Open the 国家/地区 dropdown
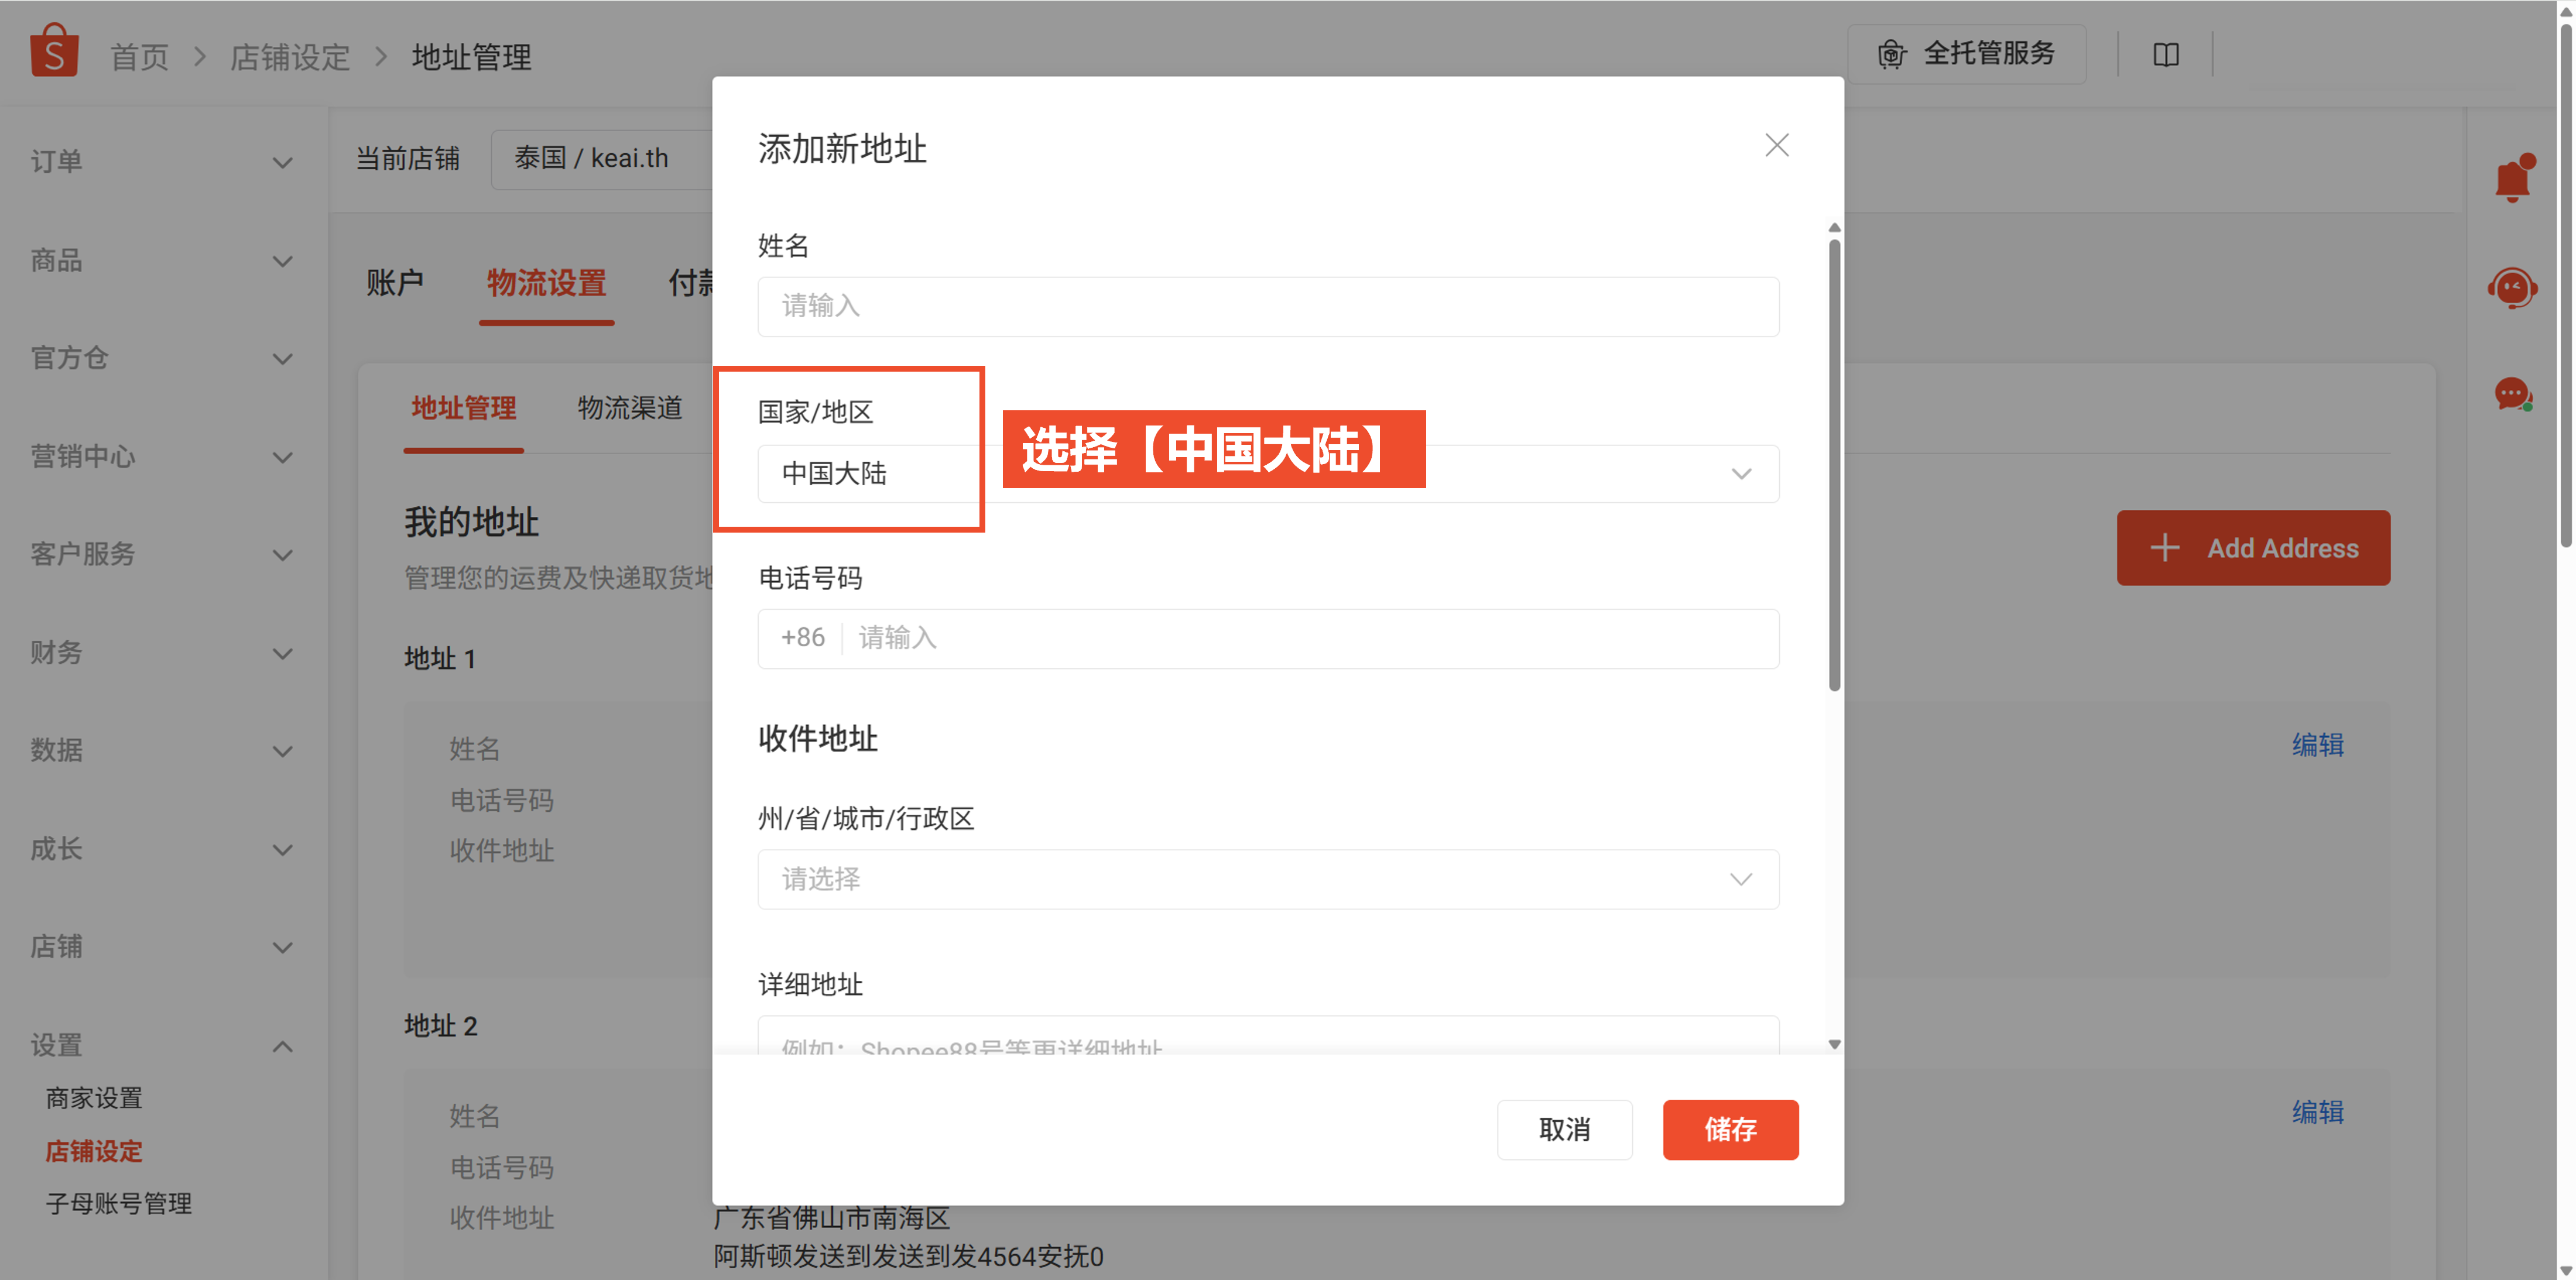This screenshot has width=2576, height=1280. 1268,473
